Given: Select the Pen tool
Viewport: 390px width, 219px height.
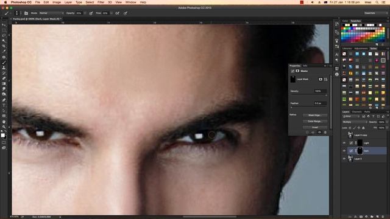Looking at the screenshot, I should tap(4, 100).
